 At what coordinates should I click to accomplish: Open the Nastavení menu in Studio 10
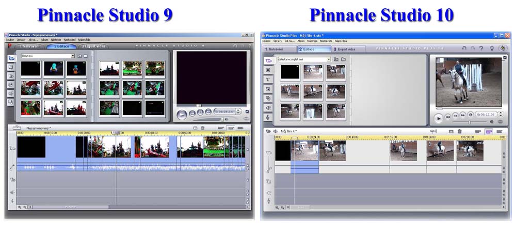click(326, 40)
